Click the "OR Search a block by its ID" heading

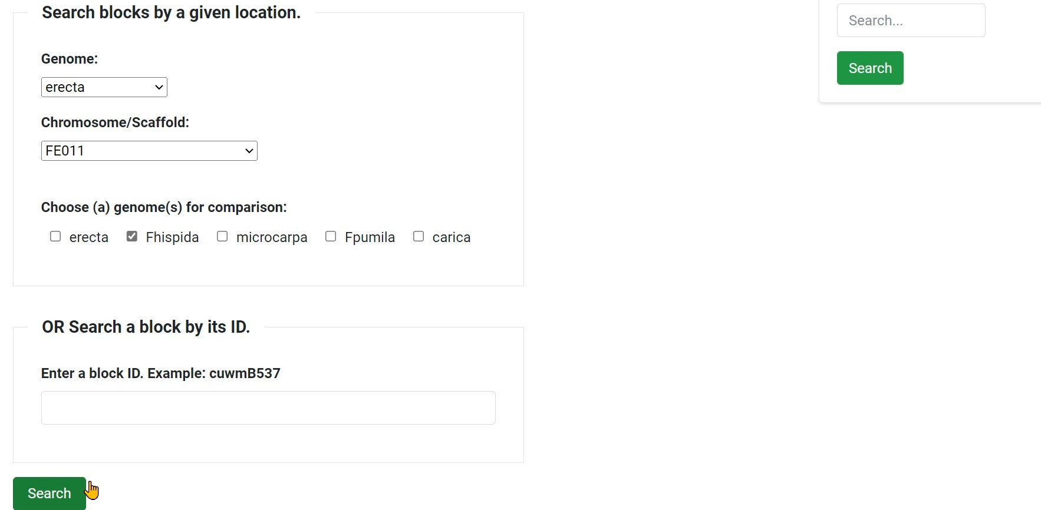146,327
